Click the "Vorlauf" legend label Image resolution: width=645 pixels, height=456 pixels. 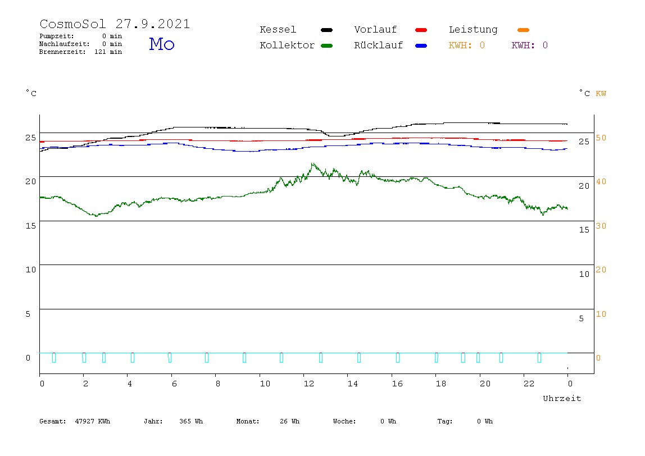click(375, 30)
